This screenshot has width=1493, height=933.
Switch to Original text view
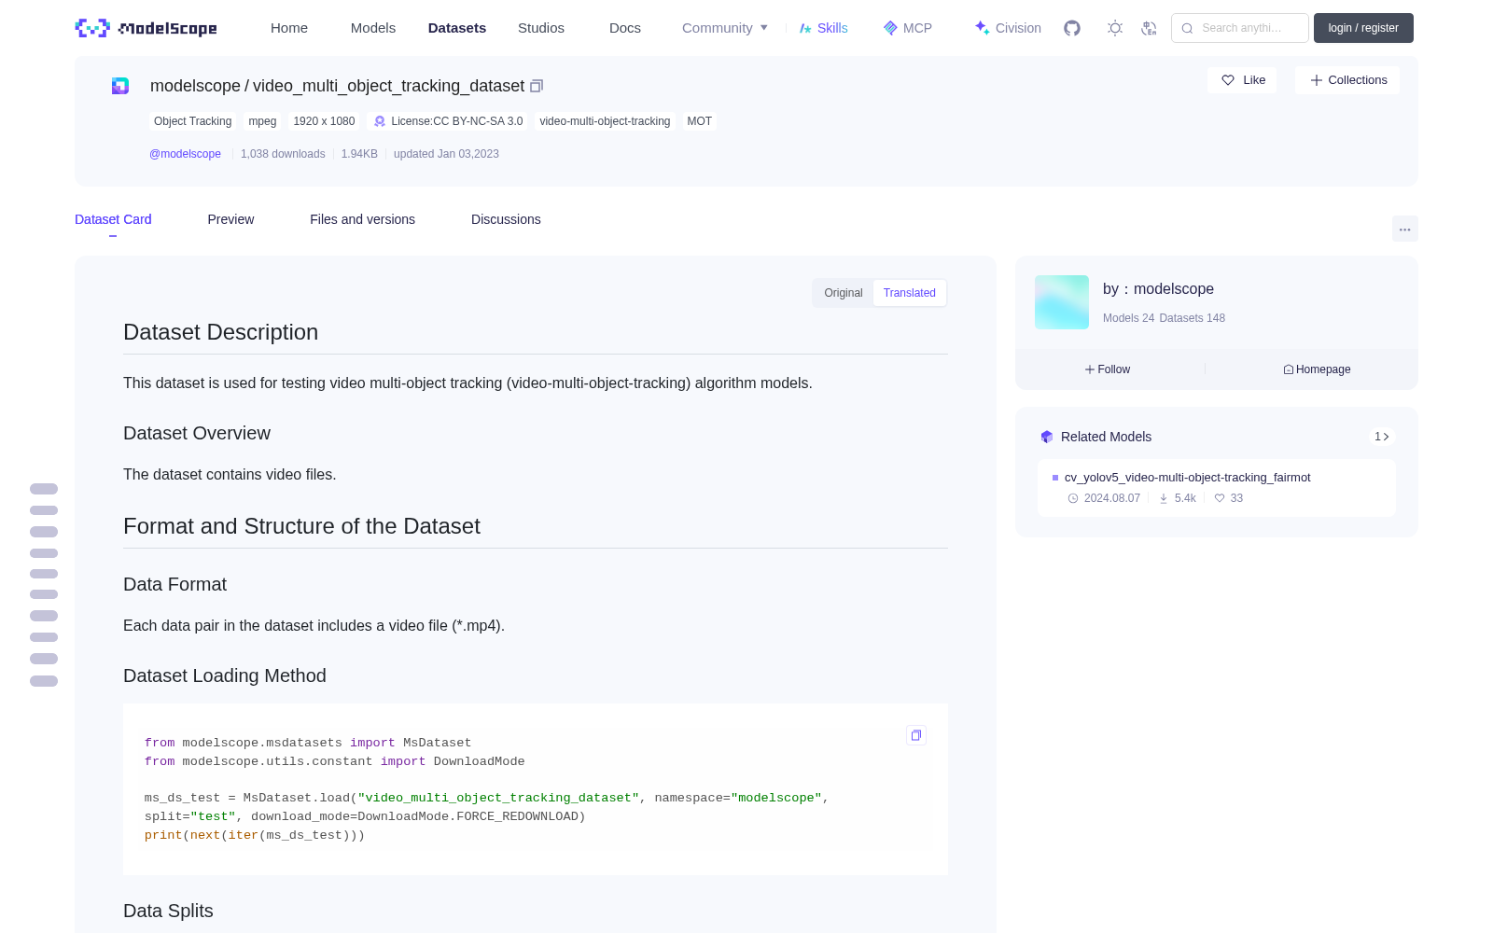pyautogui.click(x=844, y=293)
